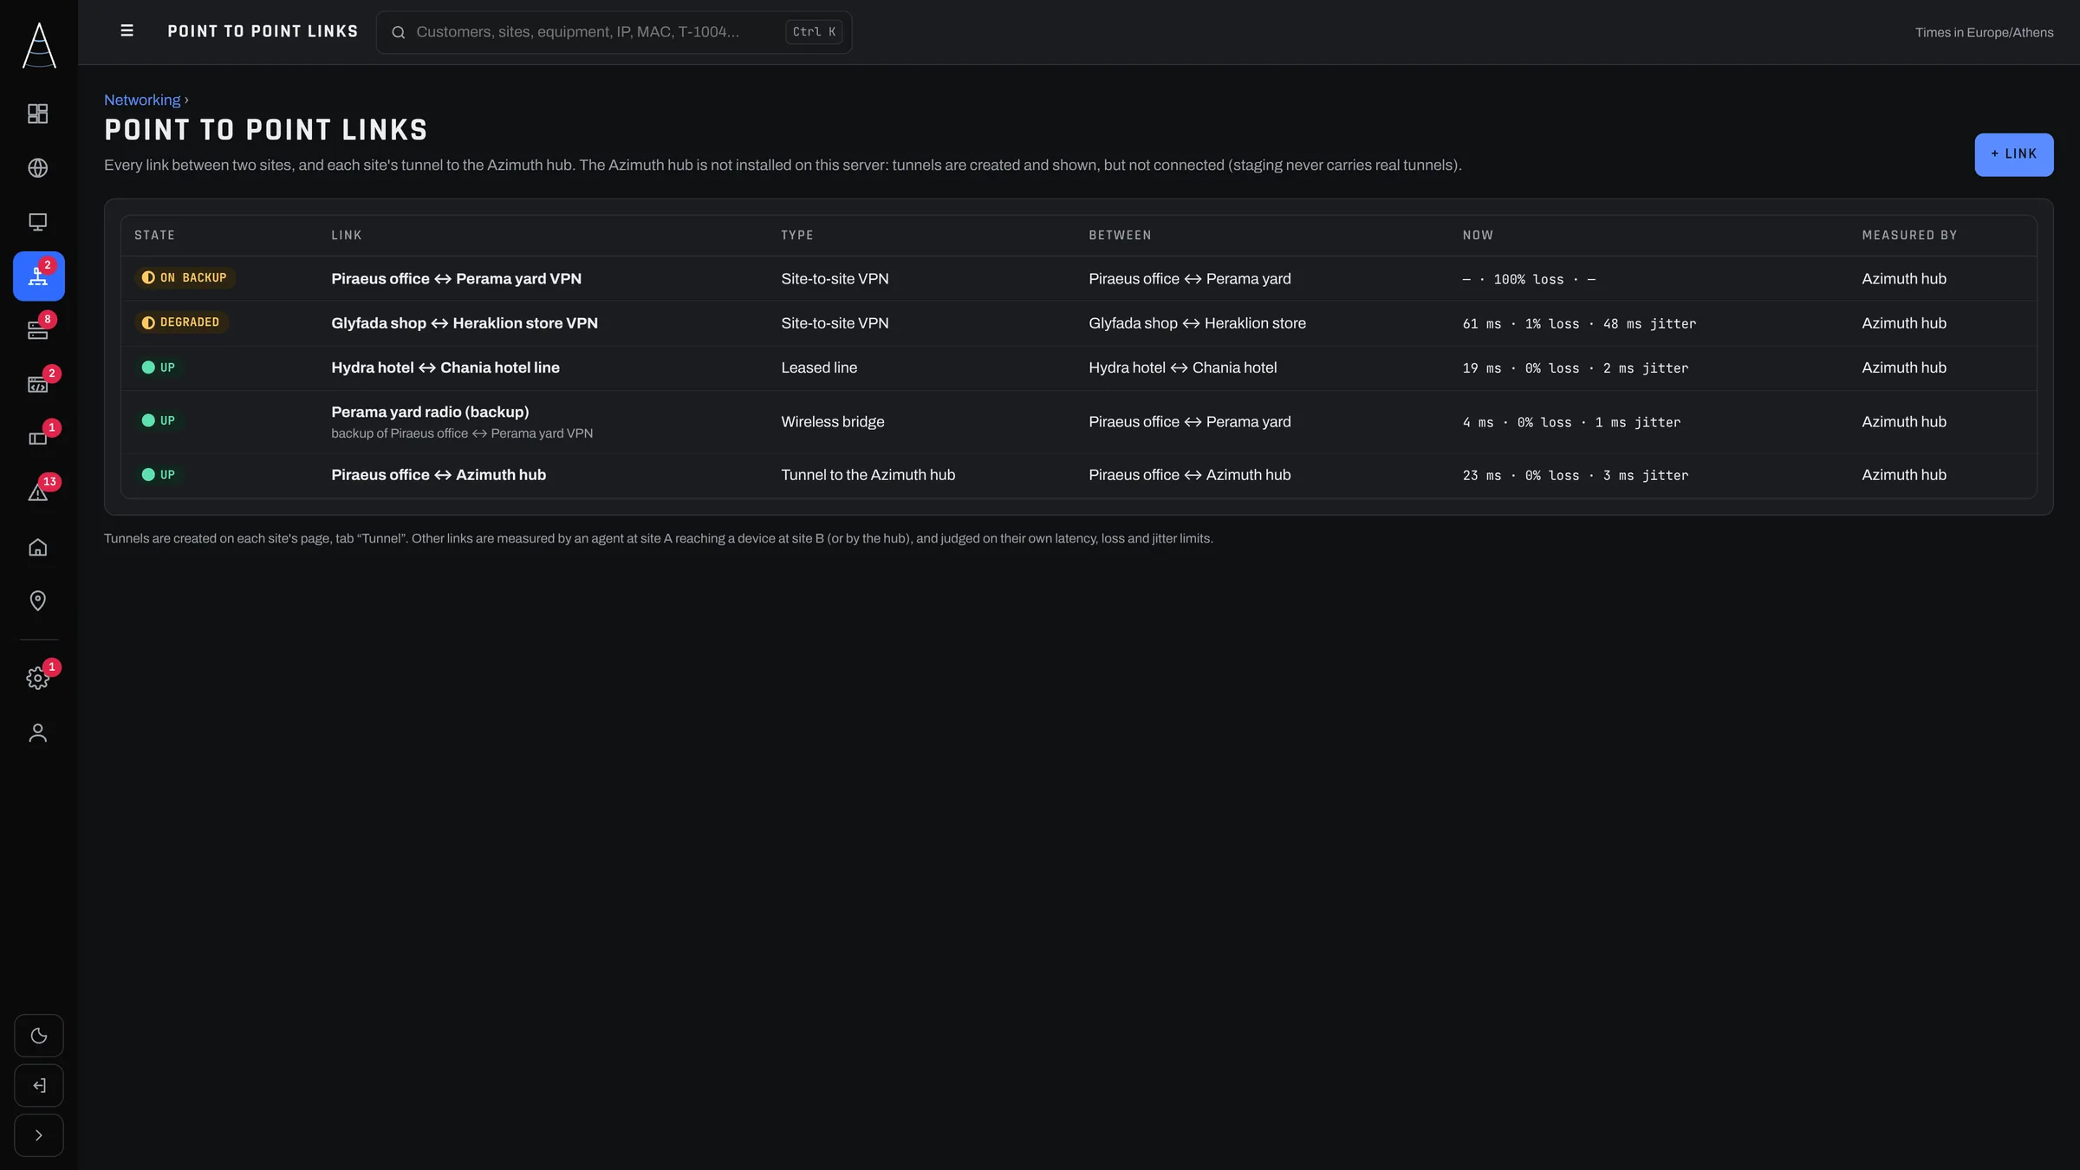Screen dimensions: 2080x1170
Task: Open Piraeus office ↔ Azimuth hub link
Action: [x=439, y=475]
